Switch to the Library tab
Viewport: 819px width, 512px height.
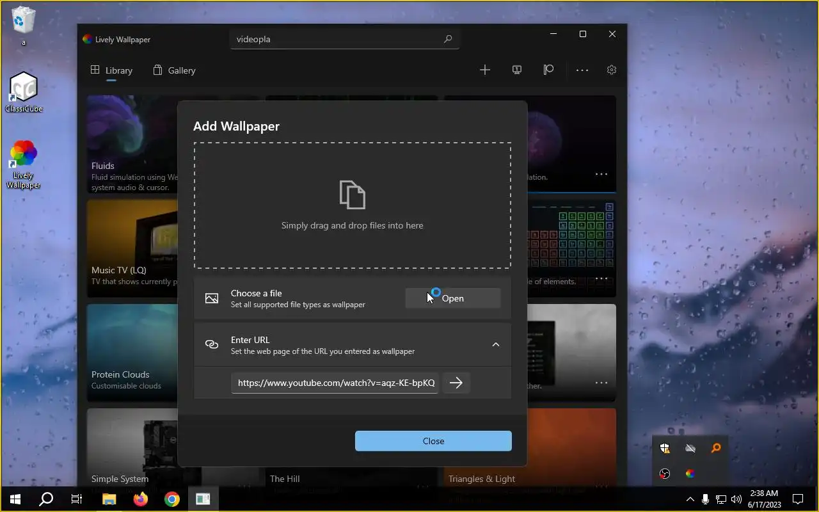(x=111, y=70)
